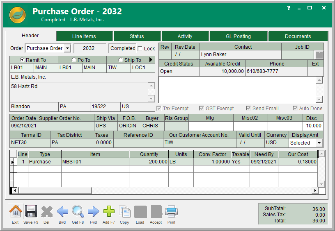Switch to the Line Items tab

[84, 36]
